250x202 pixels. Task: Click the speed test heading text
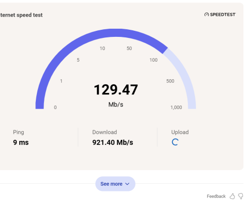pos(21,15)
